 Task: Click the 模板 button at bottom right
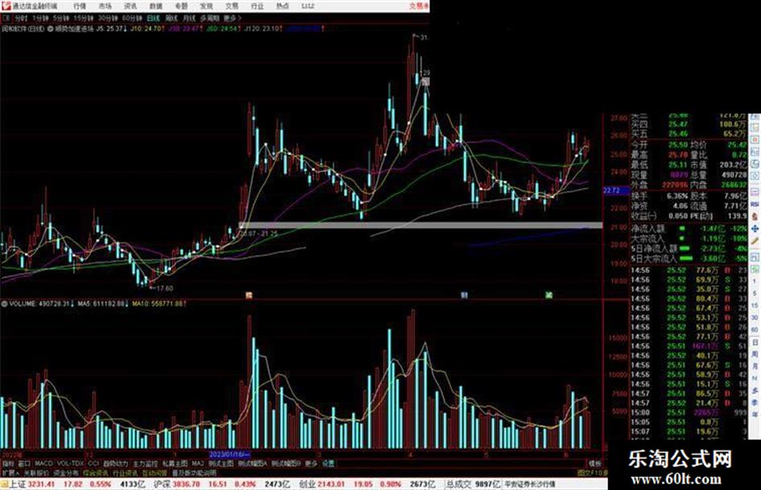click(594, 463)
